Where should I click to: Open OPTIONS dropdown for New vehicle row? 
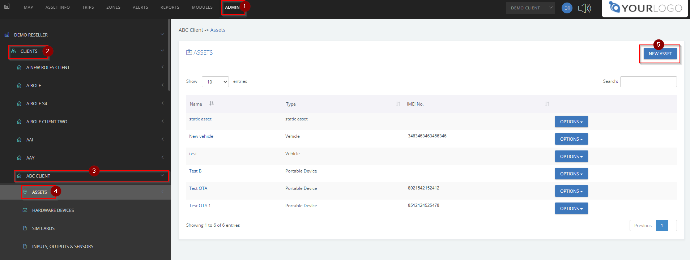click(x=571, y=139)
